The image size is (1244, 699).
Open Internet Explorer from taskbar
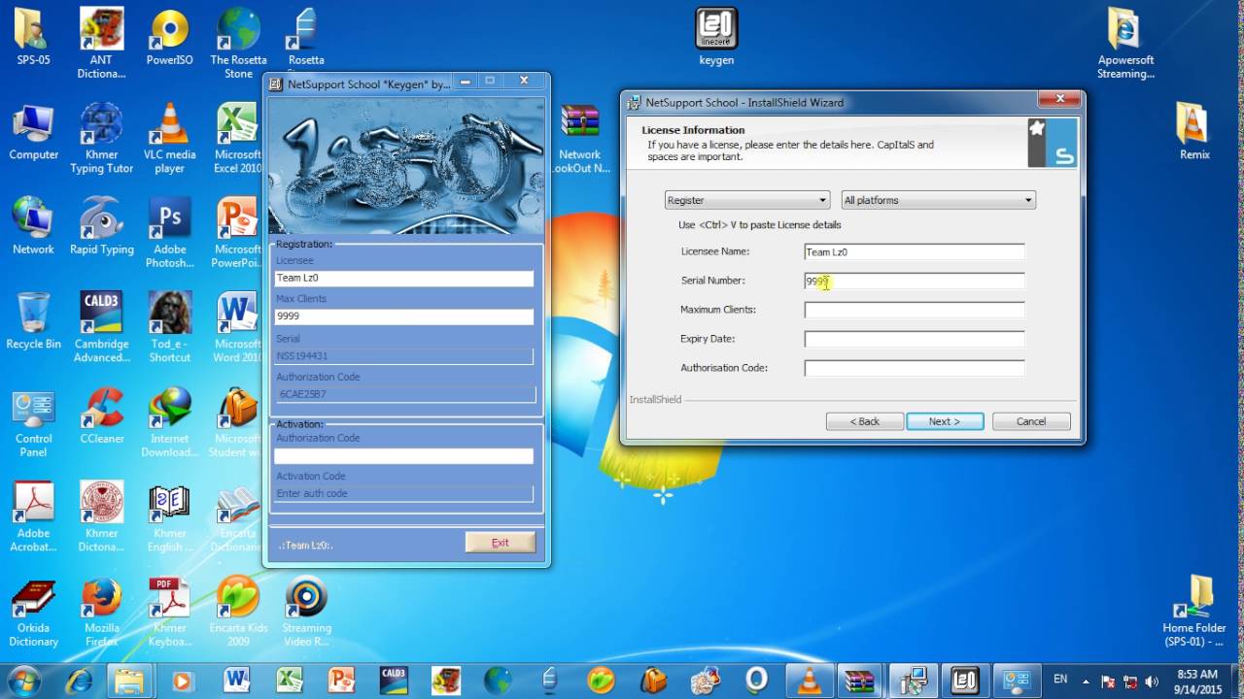pos(77,680)
